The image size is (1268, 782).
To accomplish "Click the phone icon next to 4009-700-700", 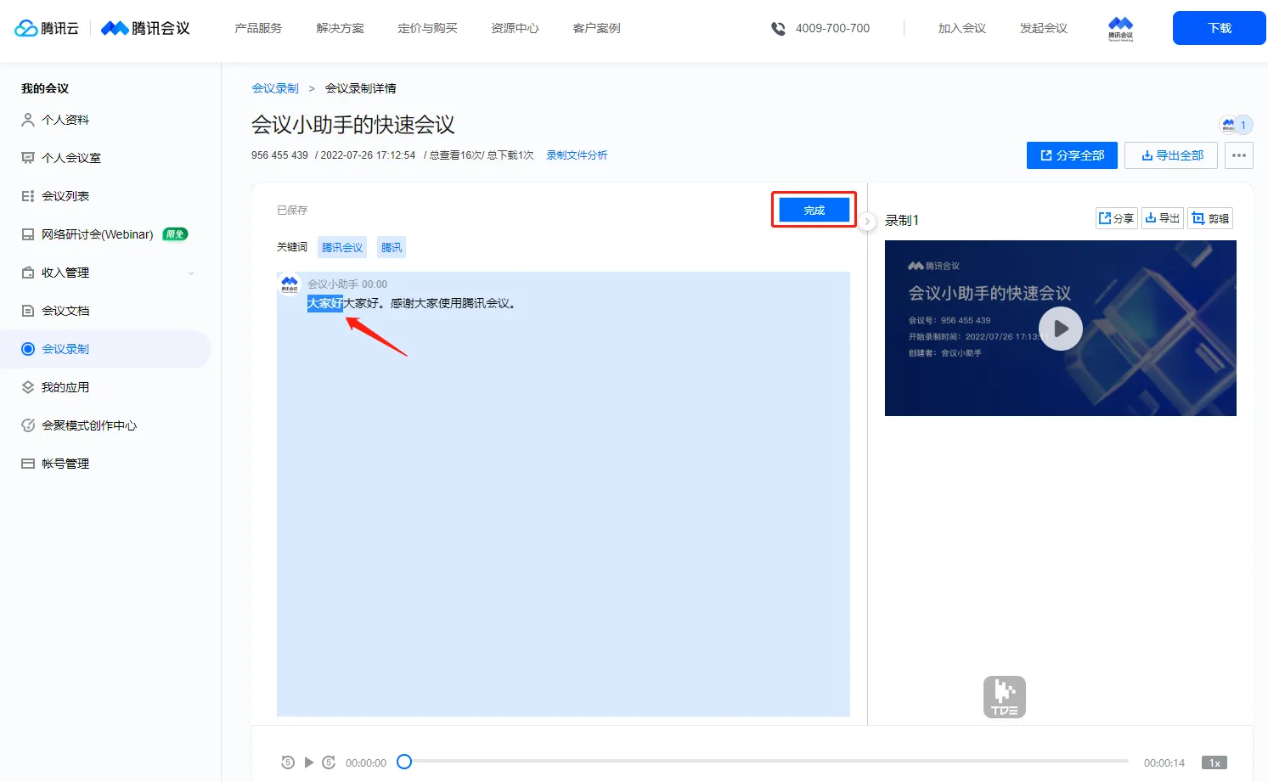I will (x=778, y=29).
